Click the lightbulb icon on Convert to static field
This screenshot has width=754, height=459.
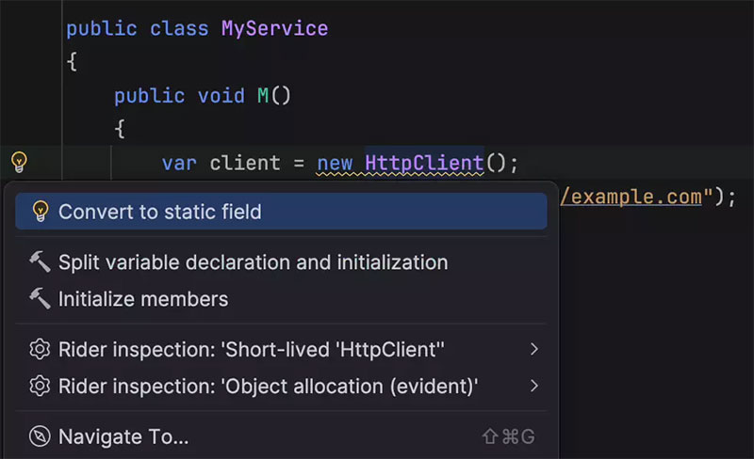pyautogui.click(x=40, y=212)
